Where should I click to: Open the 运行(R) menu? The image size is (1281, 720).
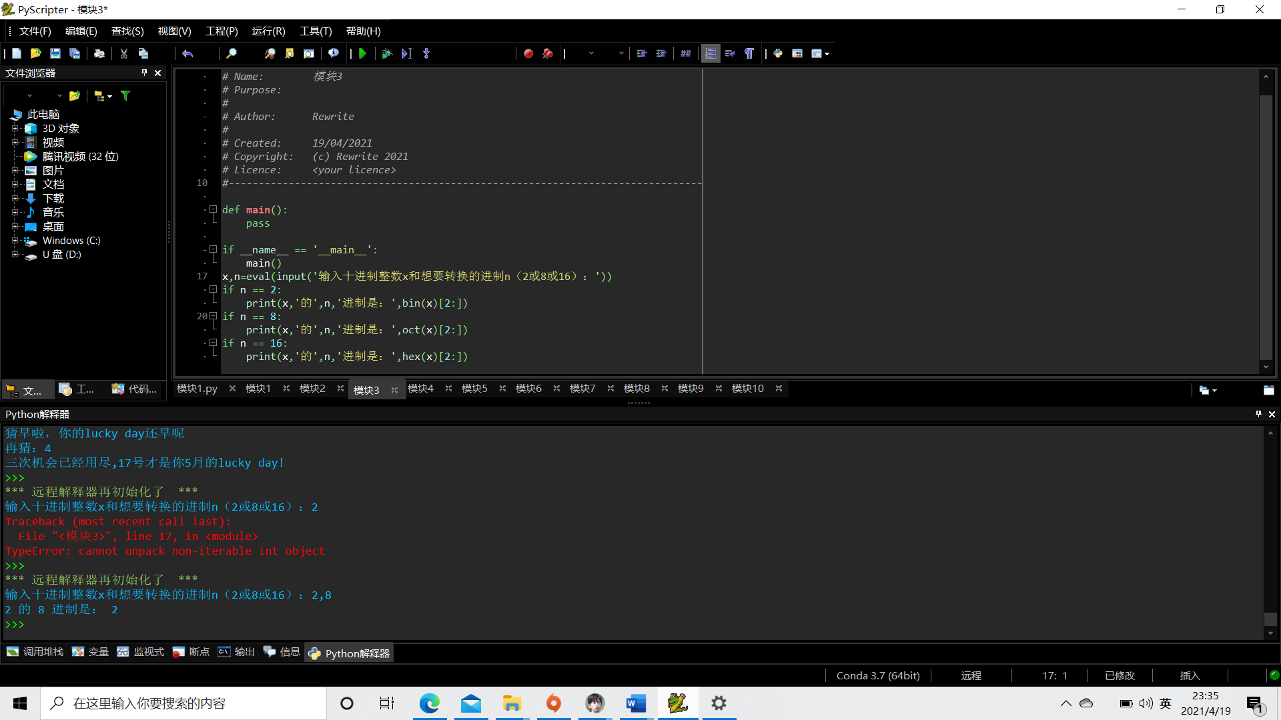point(268,31)
